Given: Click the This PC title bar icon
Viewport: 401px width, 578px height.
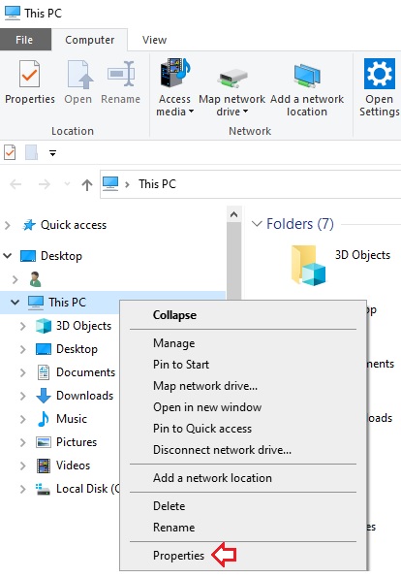Looking at the screenshot, I should 13,13.
